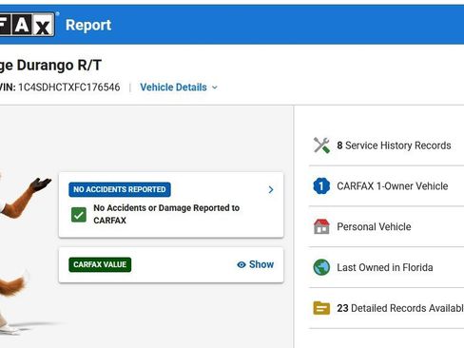The height and width of the screenshot is (348, 464).
Task: Click the eye icon beside Show
Action: [x=242, y=264]
